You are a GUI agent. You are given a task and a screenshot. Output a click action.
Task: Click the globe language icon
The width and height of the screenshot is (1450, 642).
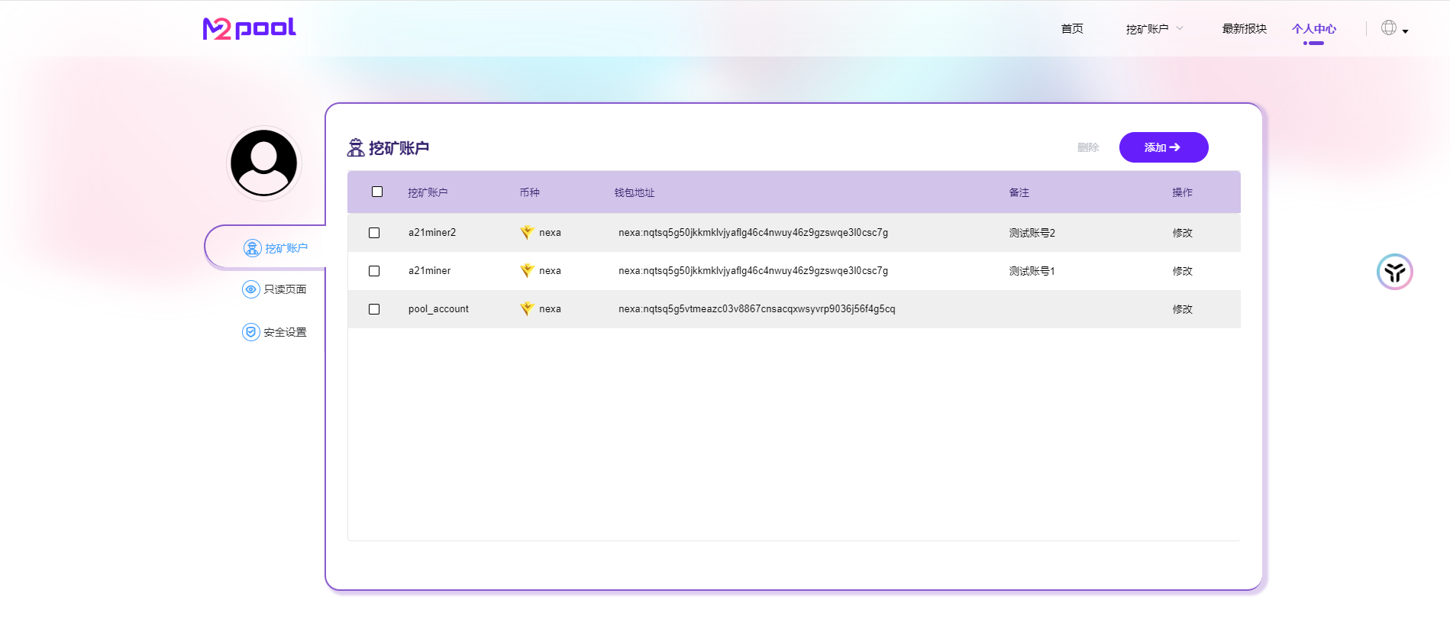[1388, 28]
